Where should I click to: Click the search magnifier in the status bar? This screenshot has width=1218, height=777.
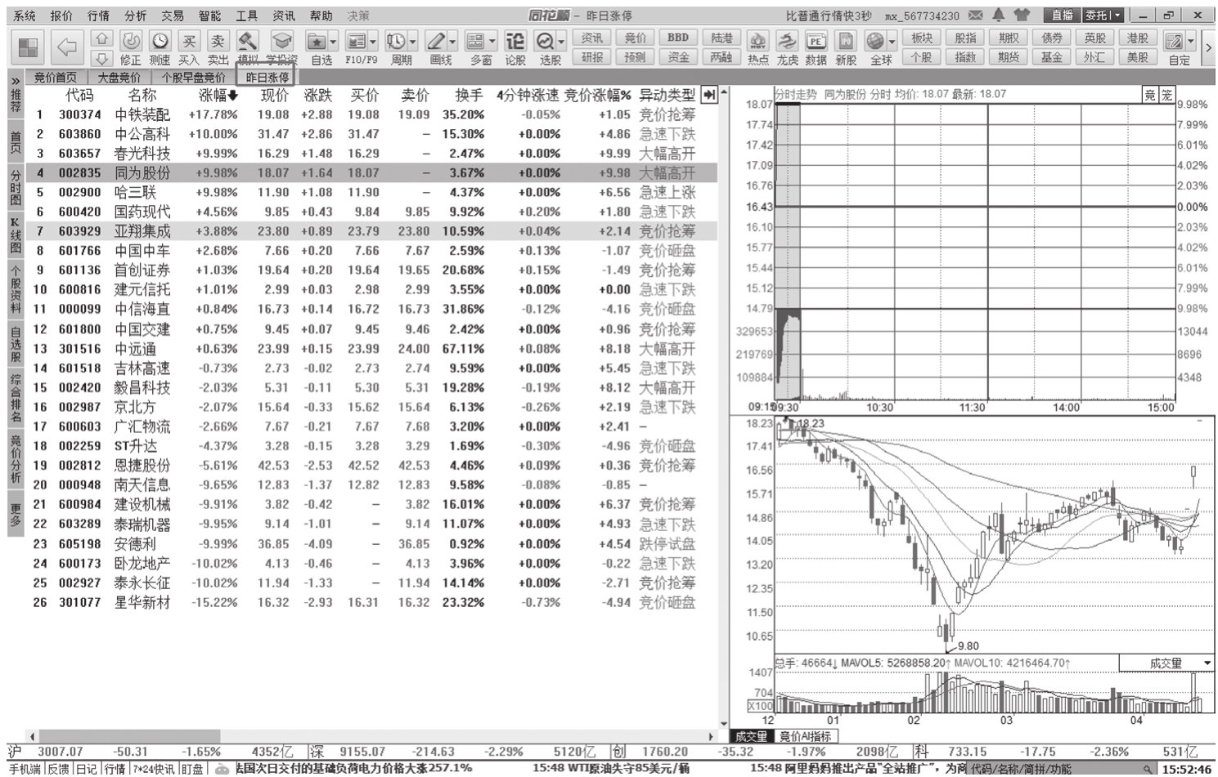[x=1149, y=770]
